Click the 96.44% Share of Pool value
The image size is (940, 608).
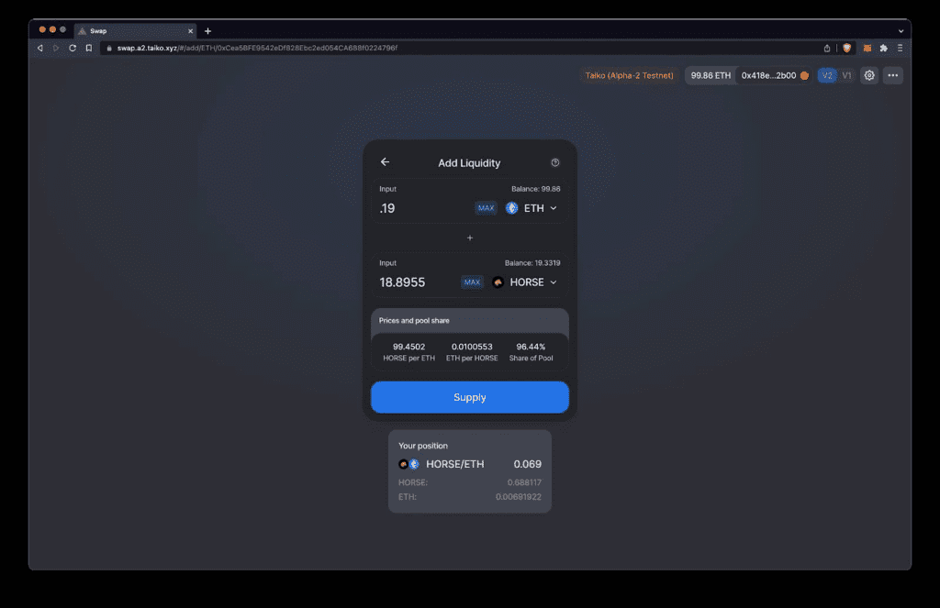point(531,347)
